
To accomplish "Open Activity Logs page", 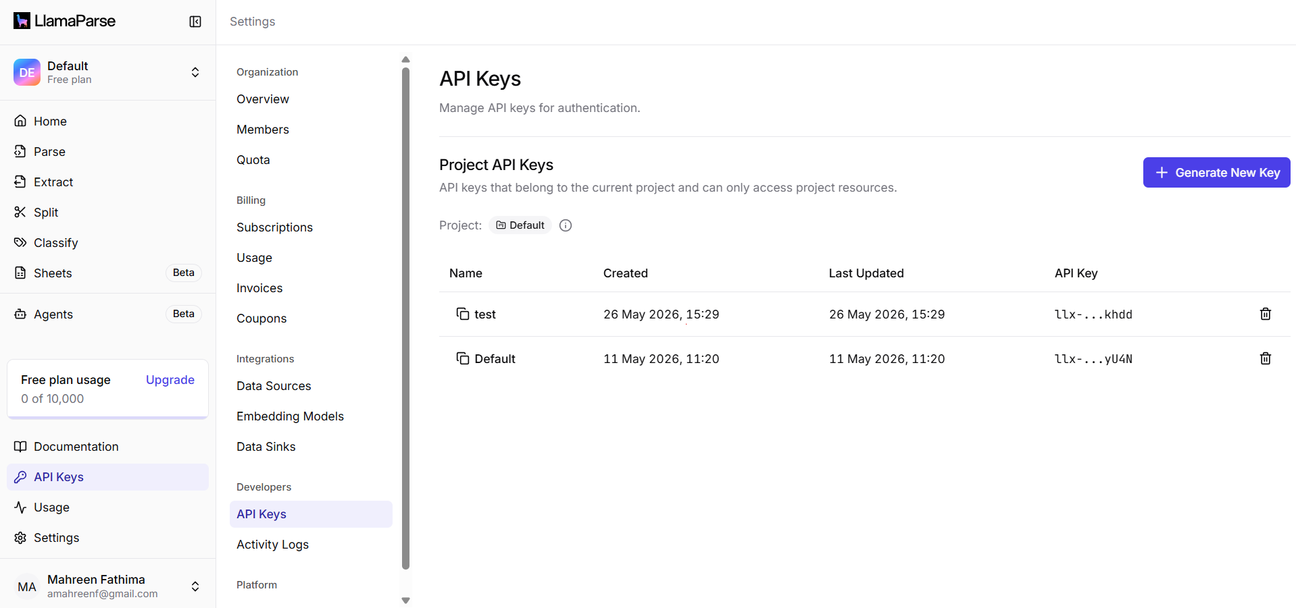I will pos(272,545).
